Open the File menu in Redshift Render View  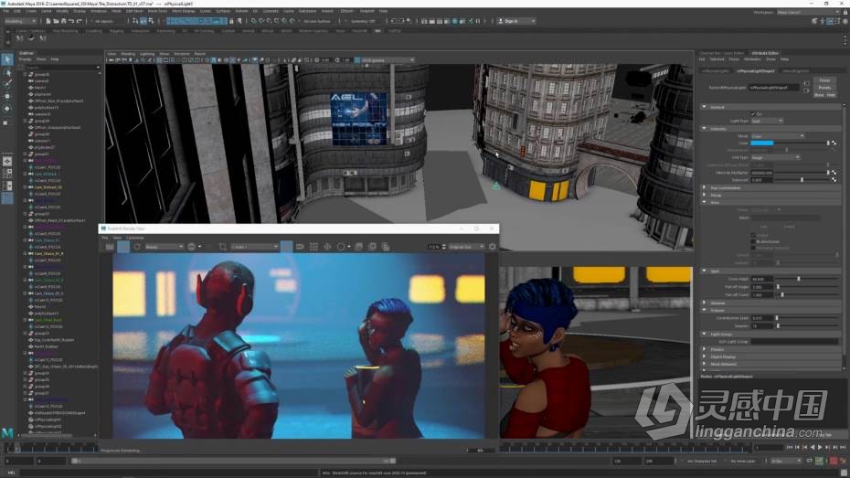(105, 238)
